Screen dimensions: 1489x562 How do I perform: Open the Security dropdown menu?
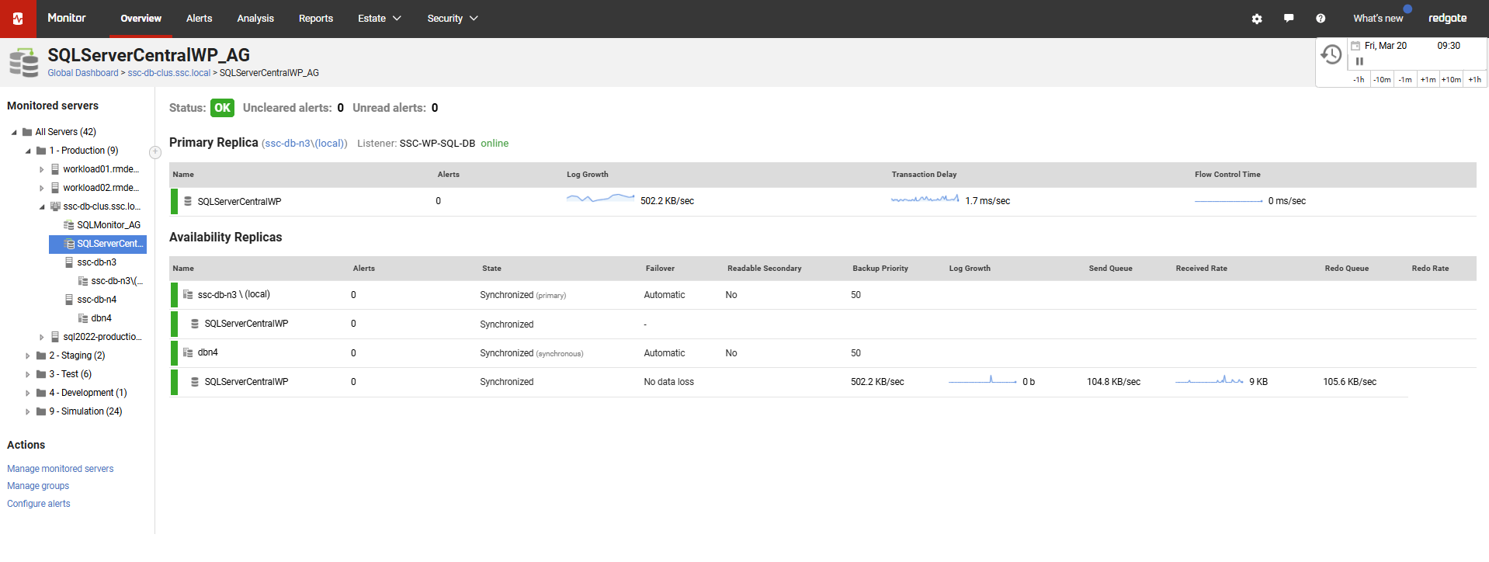point(453,19)
